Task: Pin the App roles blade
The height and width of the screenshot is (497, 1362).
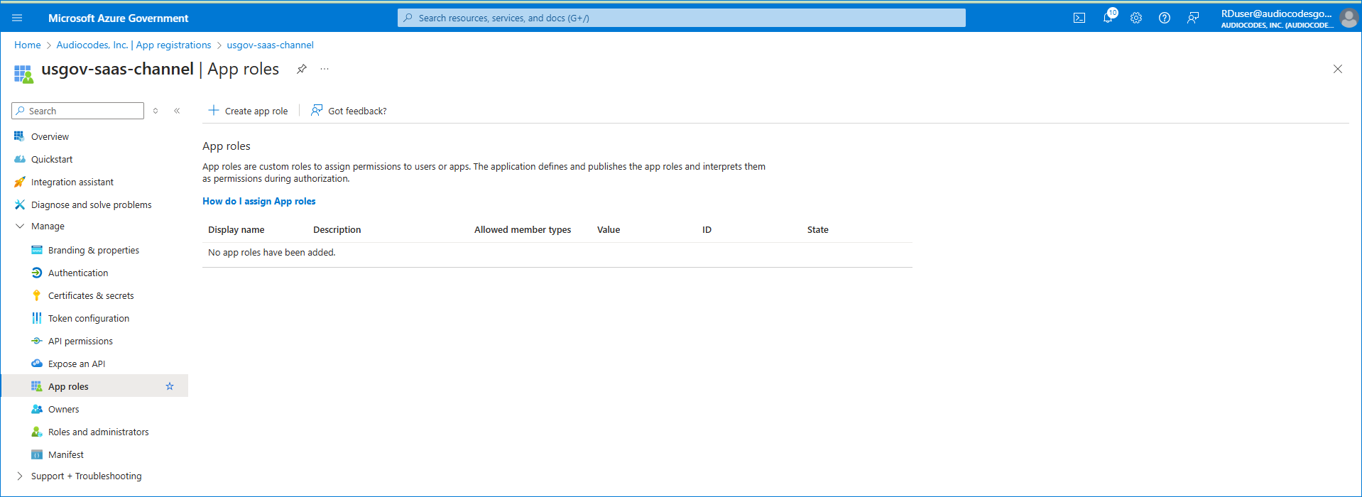Action: click(x=302, y=69)
